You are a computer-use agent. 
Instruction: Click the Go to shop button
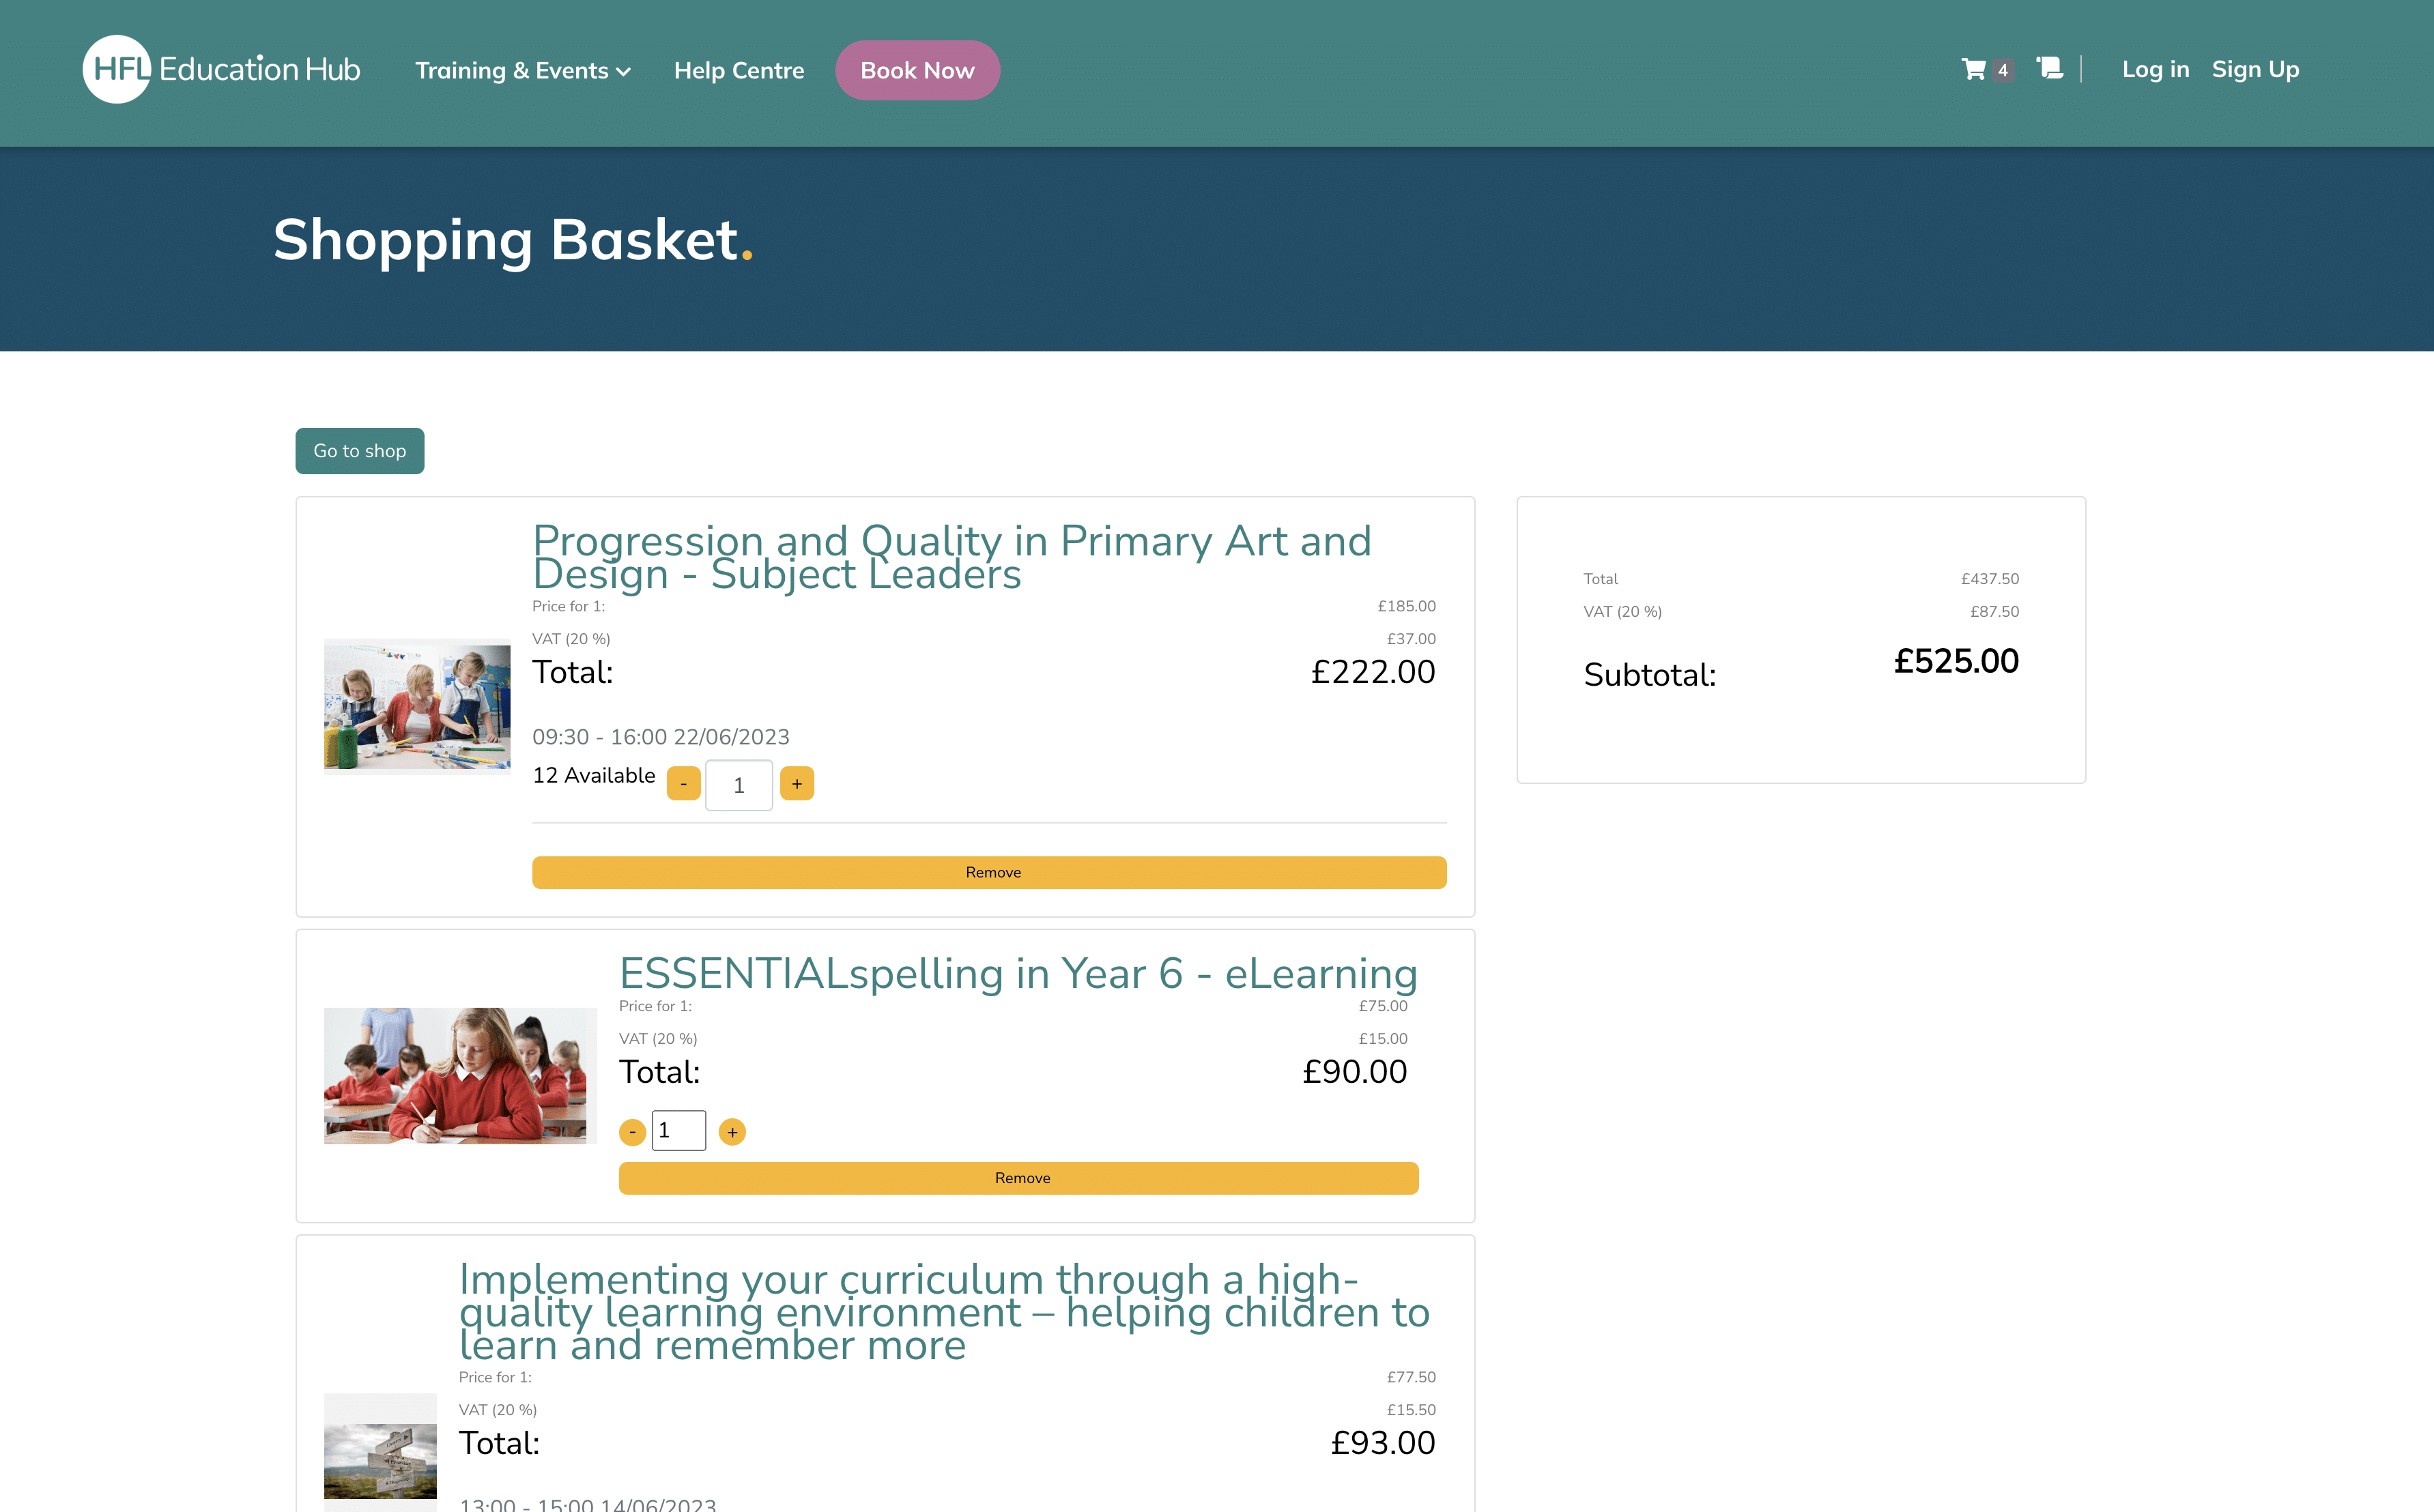pos(359,451)
